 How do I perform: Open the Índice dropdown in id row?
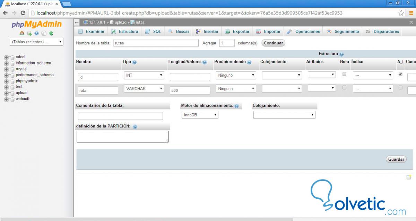(x=373, y=75)
